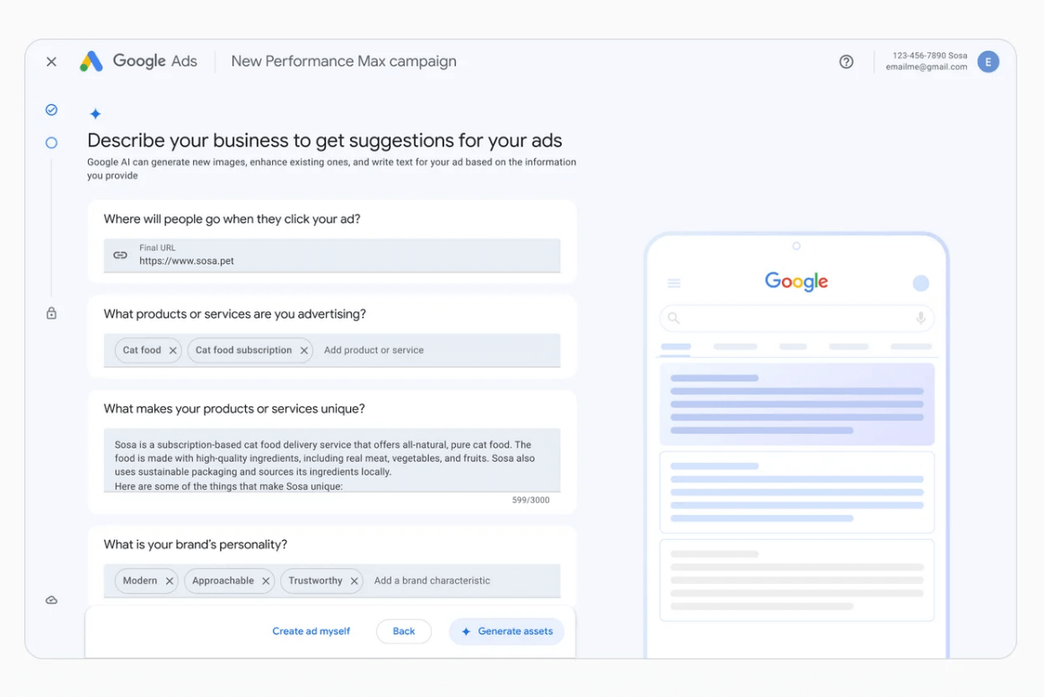Click the search magnifier in phone preview
The width and height of the screenshot is (1044, 697).
pyautogui.click(x=674, y=318)
